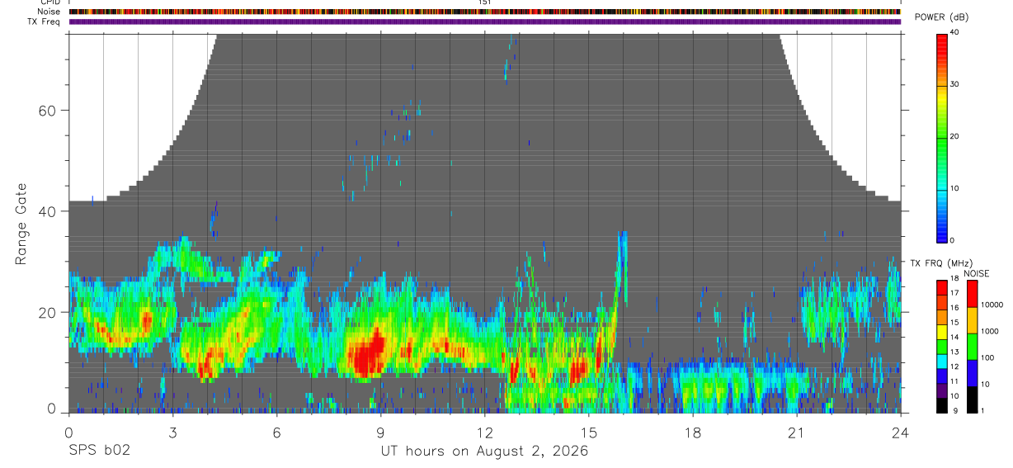This screenshot has width=1013, height=468.
Task: Click the 3 hour axis label
Action: pyautogui.click(x=172, y=432)
